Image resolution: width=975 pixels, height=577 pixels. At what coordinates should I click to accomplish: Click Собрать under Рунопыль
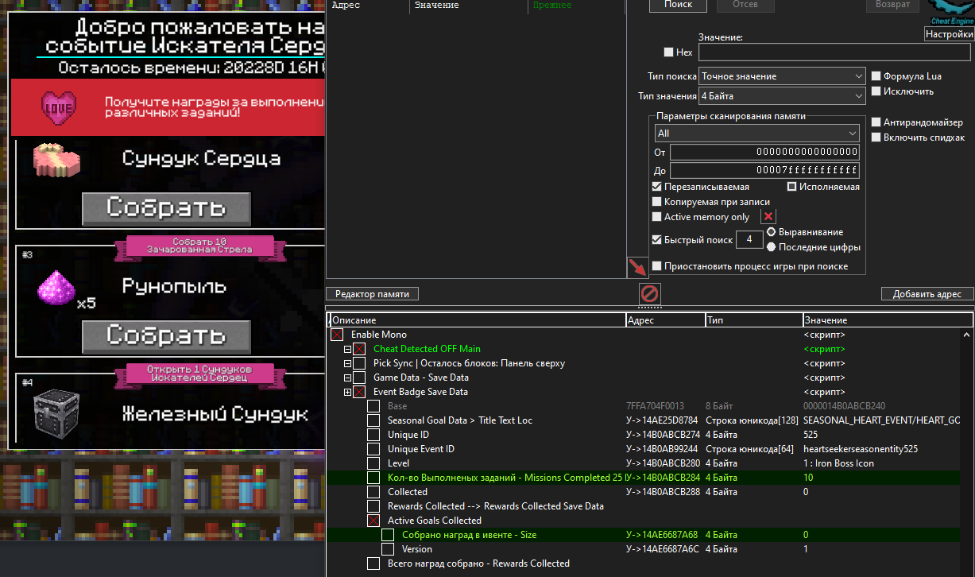click(166, 335)
